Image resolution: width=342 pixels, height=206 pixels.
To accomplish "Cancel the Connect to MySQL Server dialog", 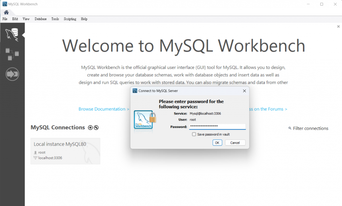I will (235, 143).
